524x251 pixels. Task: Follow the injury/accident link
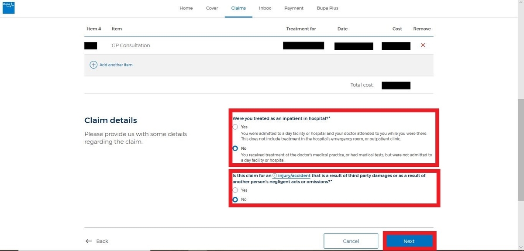click(x=294, y=175)
